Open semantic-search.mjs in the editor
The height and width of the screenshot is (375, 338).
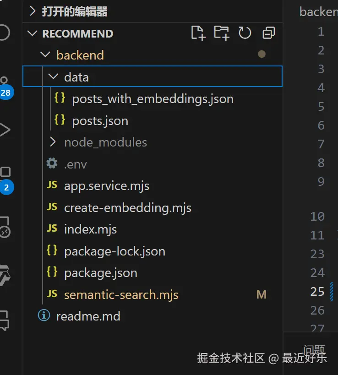(x=121, y=294)
